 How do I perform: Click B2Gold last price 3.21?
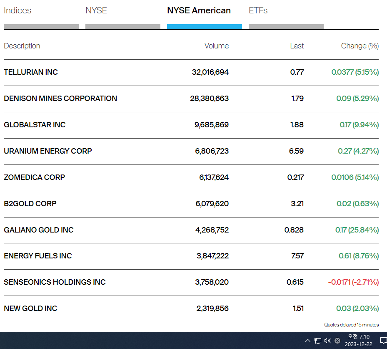pos(297,203)
